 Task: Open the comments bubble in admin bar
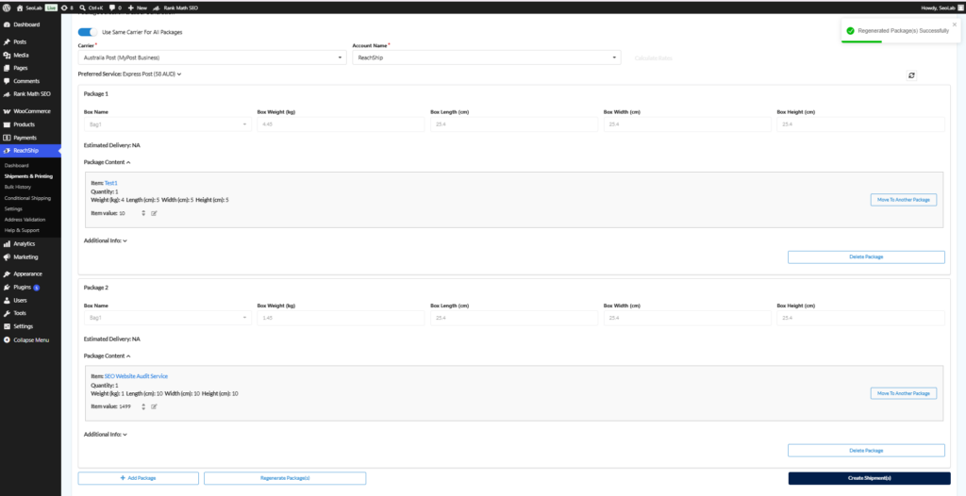pyautogui.click(x=111, y=8)
